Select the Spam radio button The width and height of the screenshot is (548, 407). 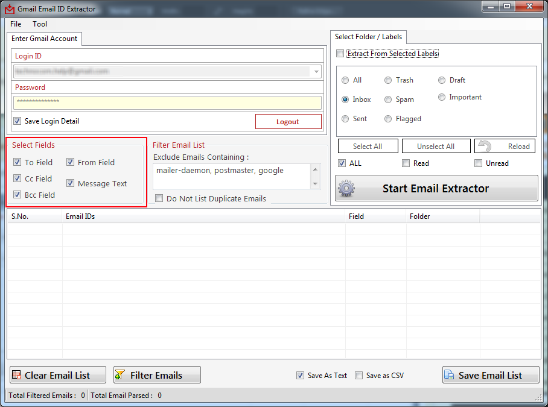coord(388,99)
